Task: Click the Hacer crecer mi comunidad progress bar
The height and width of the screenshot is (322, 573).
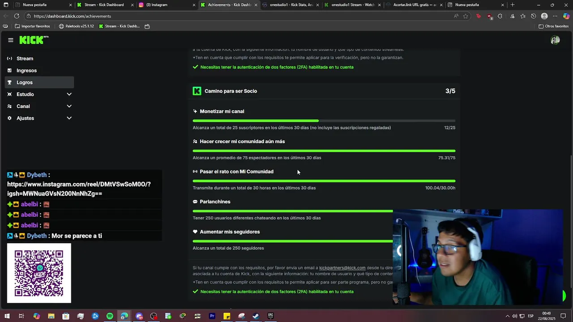Action: click(324, 151)
